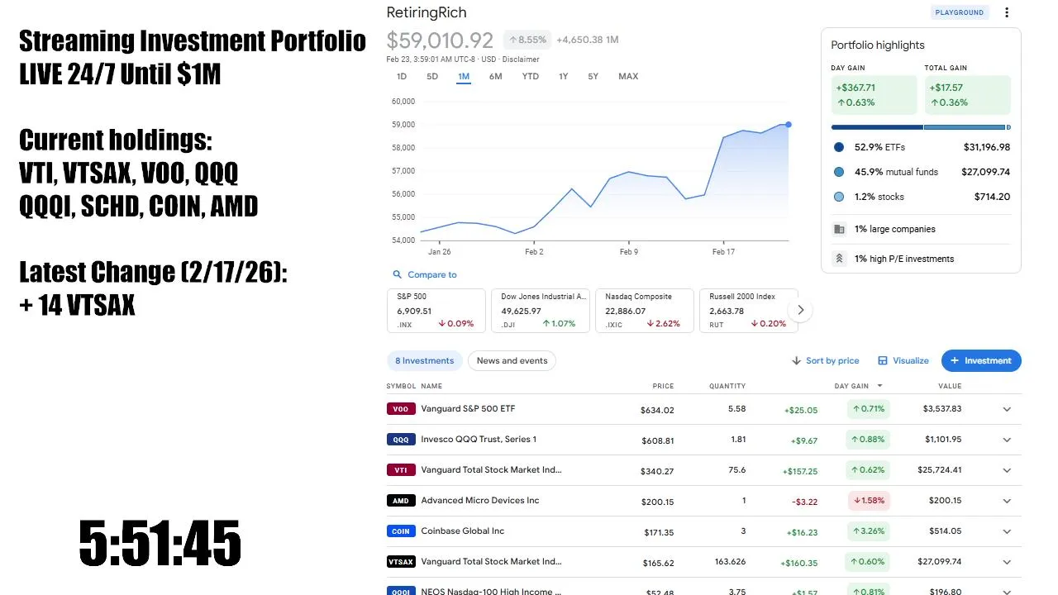Click the high P/E investments arrow icon
The height and width of the screenshot is (595, 1058).
[x=839, y=259]
